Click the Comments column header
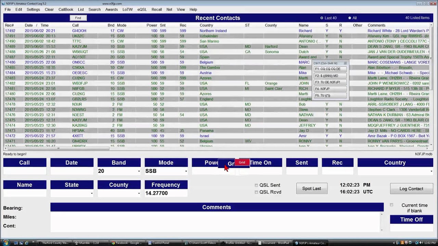Viewport: 438px width, 246px height. click(376, 25)
